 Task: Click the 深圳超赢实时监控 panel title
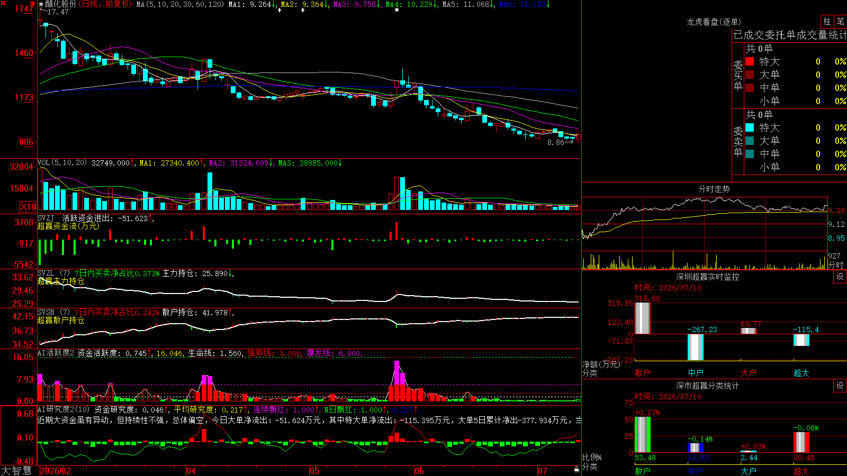tap(707, 277)
